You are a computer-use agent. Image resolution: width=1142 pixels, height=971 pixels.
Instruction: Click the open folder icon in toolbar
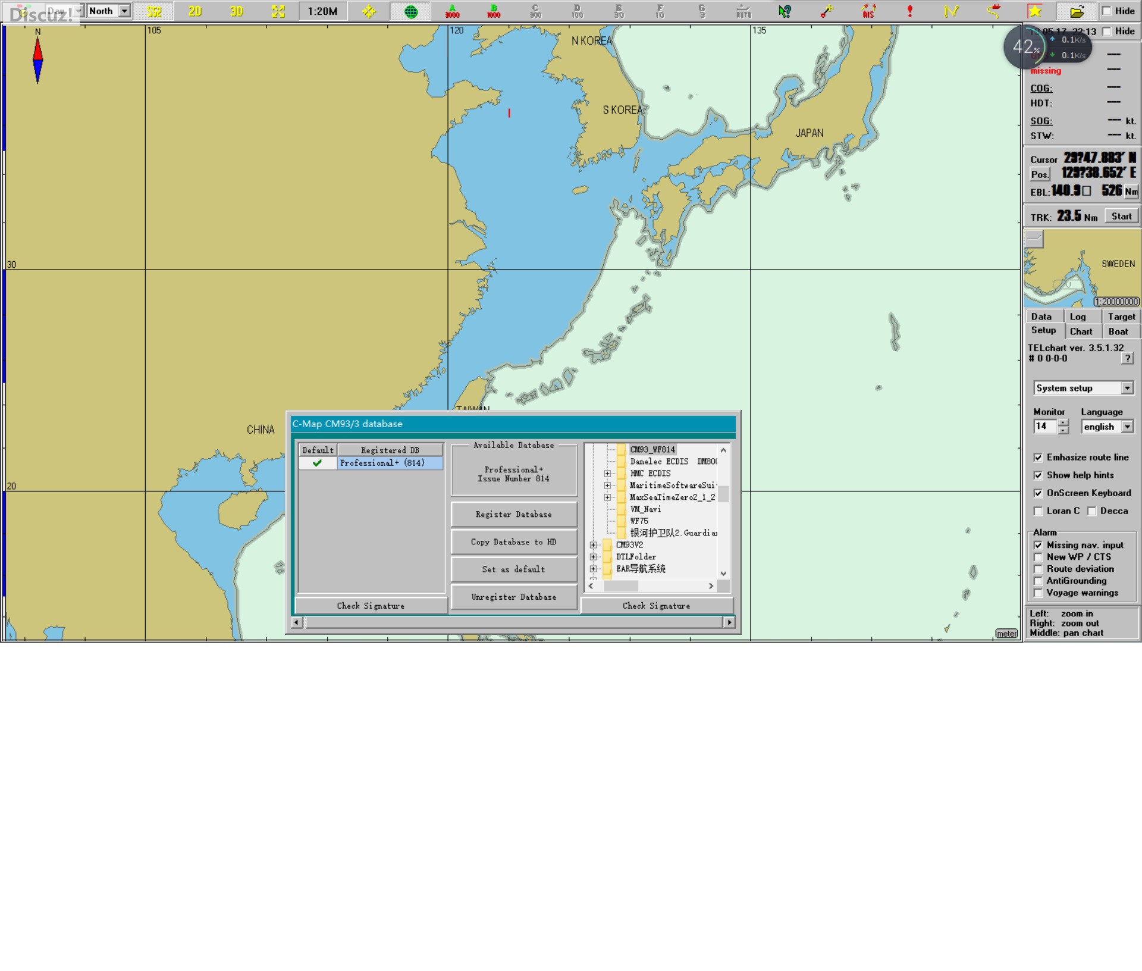click(1077, 11)
